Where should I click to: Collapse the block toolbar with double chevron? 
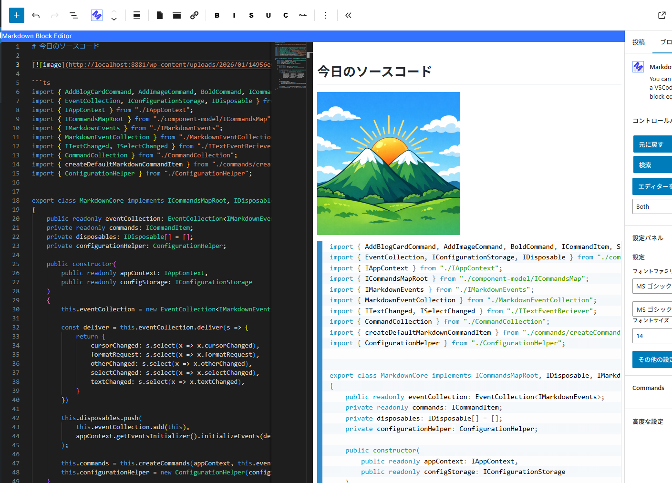click(348, 15)
